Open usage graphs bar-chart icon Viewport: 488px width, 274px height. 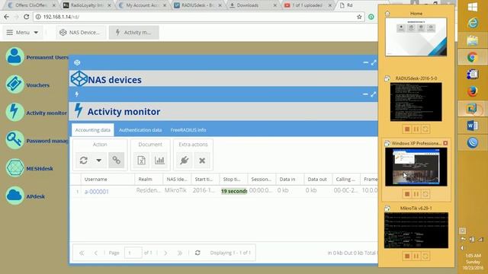[159, 161]
